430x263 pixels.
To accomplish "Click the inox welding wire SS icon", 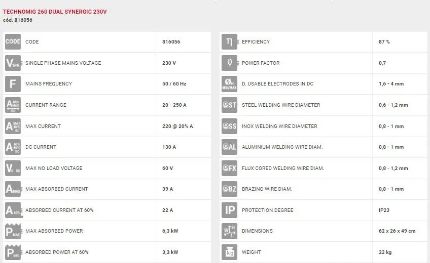I will (x=229, y=126).
